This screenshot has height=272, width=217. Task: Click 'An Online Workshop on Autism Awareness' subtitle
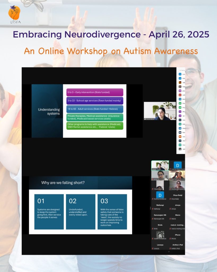click(x=111, y=51)
